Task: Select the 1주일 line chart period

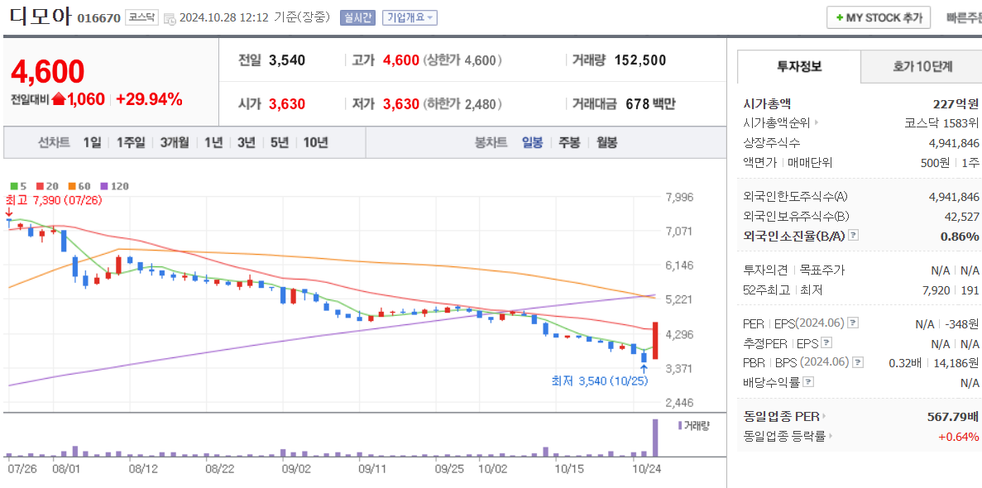Action: (x=130, y=143)
